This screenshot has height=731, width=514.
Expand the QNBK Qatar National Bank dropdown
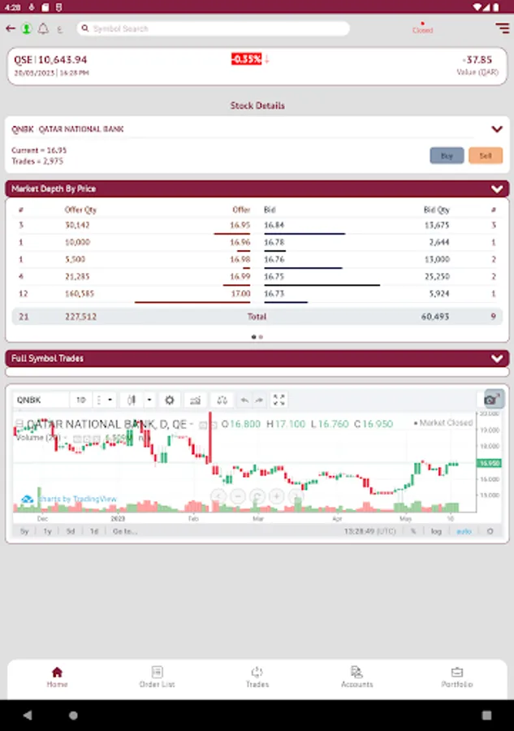pyautogui.click(x=497, y=129)
